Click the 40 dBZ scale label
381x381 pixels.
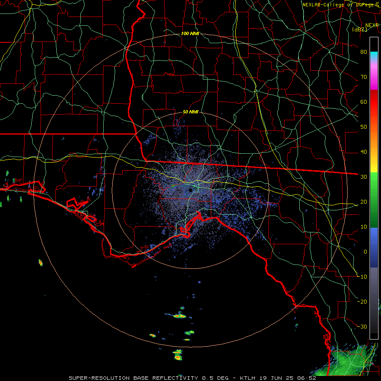(364, 152)
